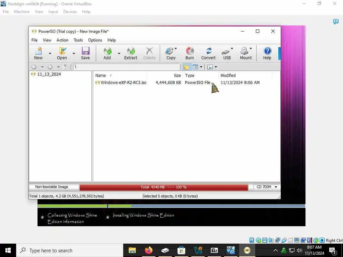The image size is (343, 257).
Task: Open PowerISO Help menu
Action: [112, 40]
